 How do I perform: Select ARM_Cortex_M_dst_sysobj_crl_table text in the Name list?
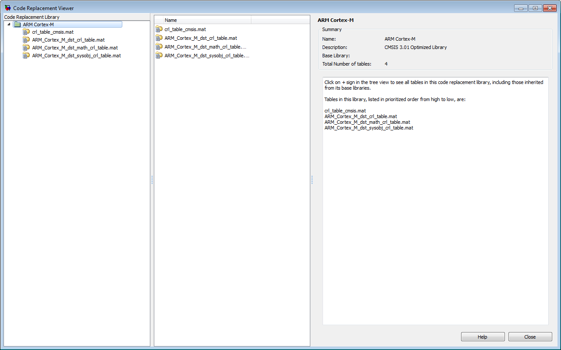pyautogui.click(x=207, y=56)
